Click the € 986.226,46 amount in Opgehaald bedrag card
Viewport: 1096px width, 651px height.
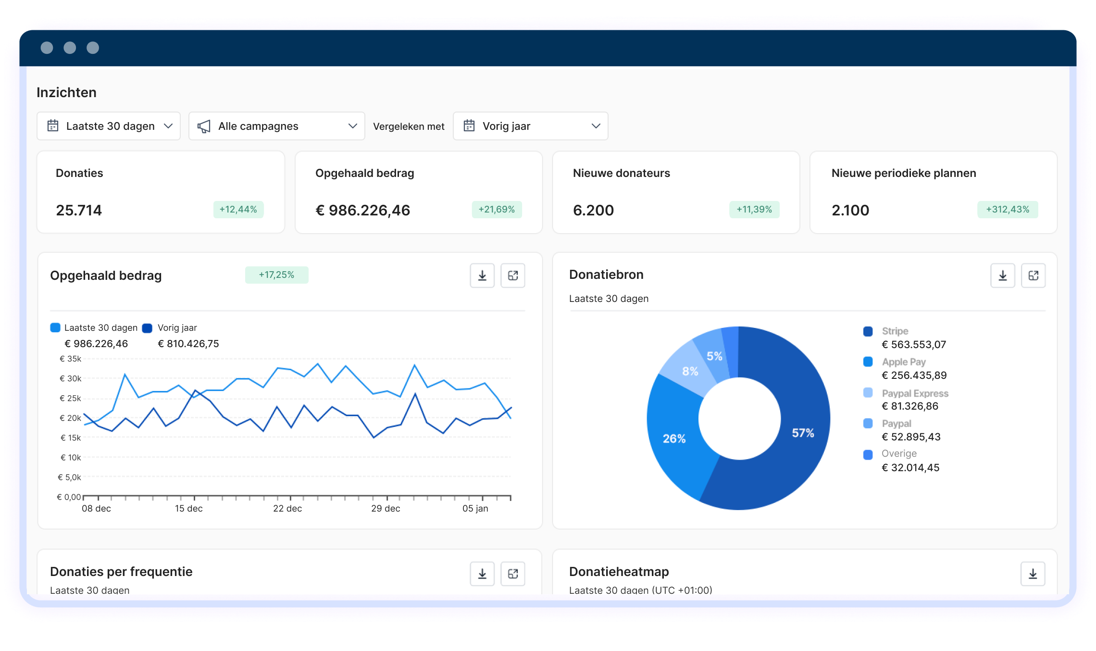pyautogui.click(x=363, y=210)
